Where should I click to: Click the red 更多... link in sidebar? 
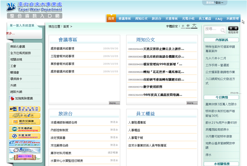point(10,33)
